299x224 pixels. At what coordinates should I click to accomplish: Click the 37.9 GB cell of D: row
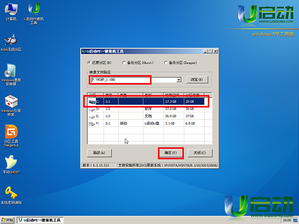tap(170, 109)
